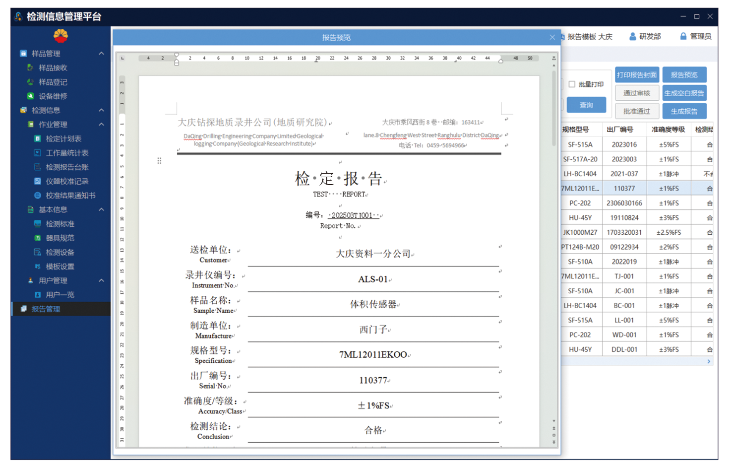
Task: Click the 管理员 lock icon
Action: (x=683, y=36)
